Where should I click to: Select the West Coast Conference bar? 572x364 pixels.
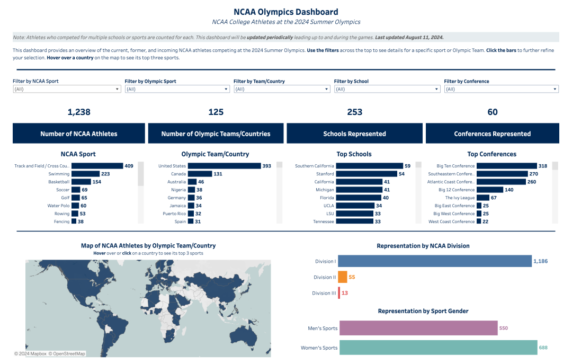coord(479,221)
